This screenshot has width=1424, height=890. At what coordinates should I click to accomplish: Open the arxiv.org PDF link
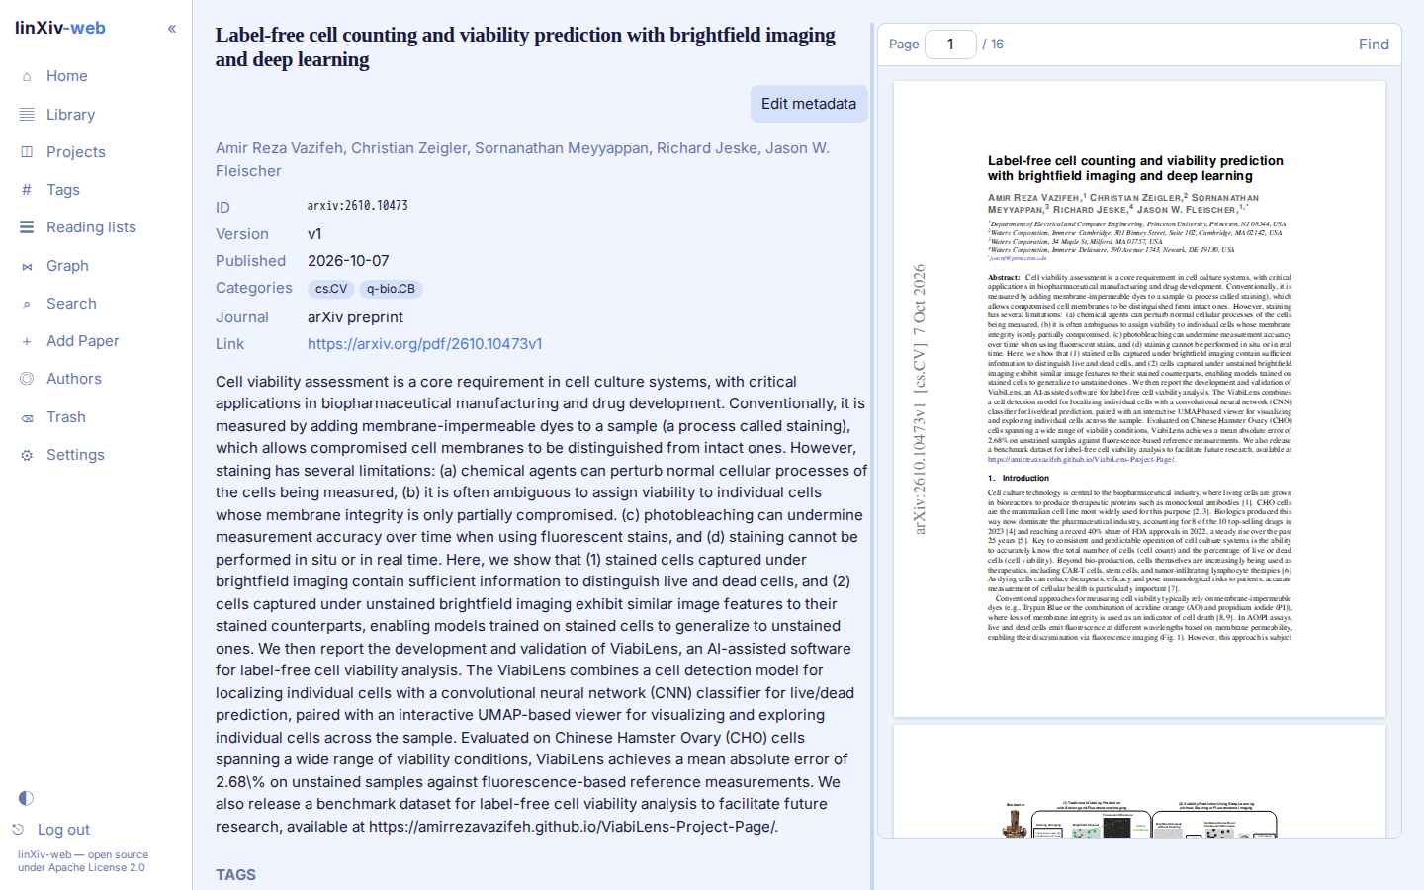pos(424,344)
